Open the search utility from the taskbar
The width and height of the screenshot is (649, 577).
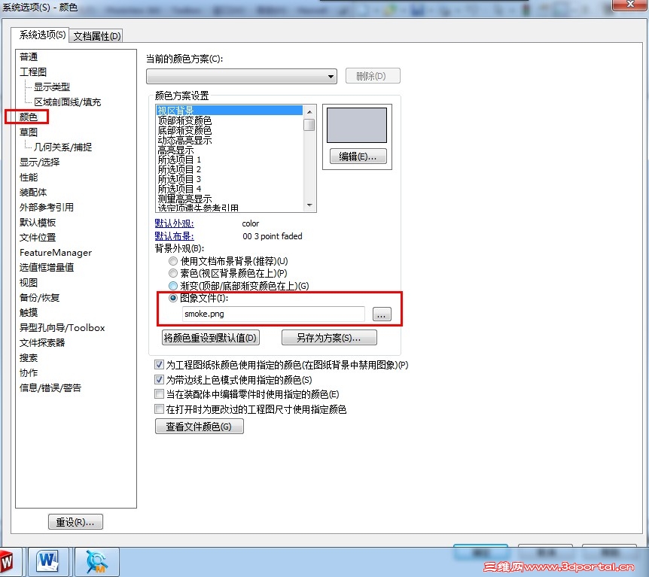pos(96,561)
